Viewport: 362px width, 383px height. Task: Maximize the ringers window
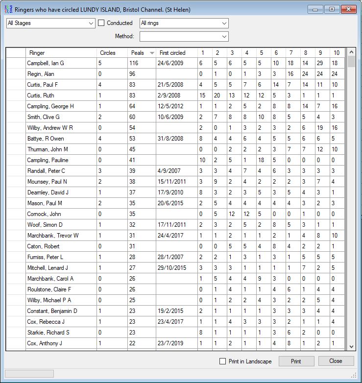pyautogui.click(x=332, y=9)
